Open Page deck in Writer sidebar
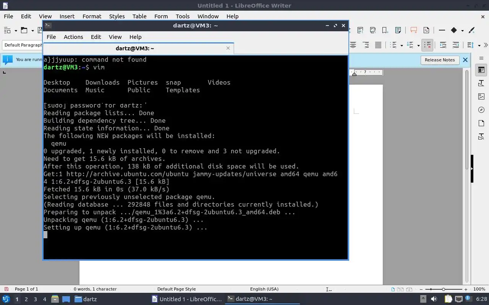This screenshot has width=489, height=305. [x=481, y=123]
